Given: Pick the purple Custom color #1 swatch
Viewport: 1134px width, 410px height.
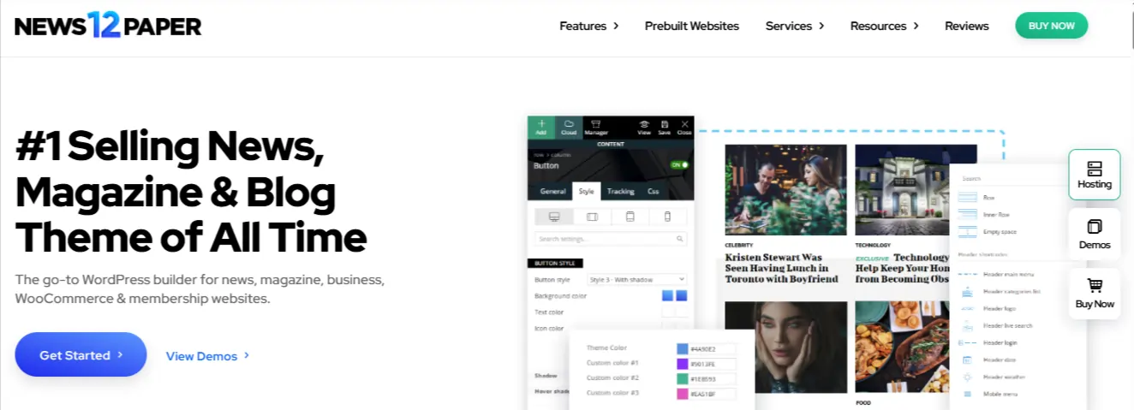Looking at the screenshot, I should [x=683, y=364].
